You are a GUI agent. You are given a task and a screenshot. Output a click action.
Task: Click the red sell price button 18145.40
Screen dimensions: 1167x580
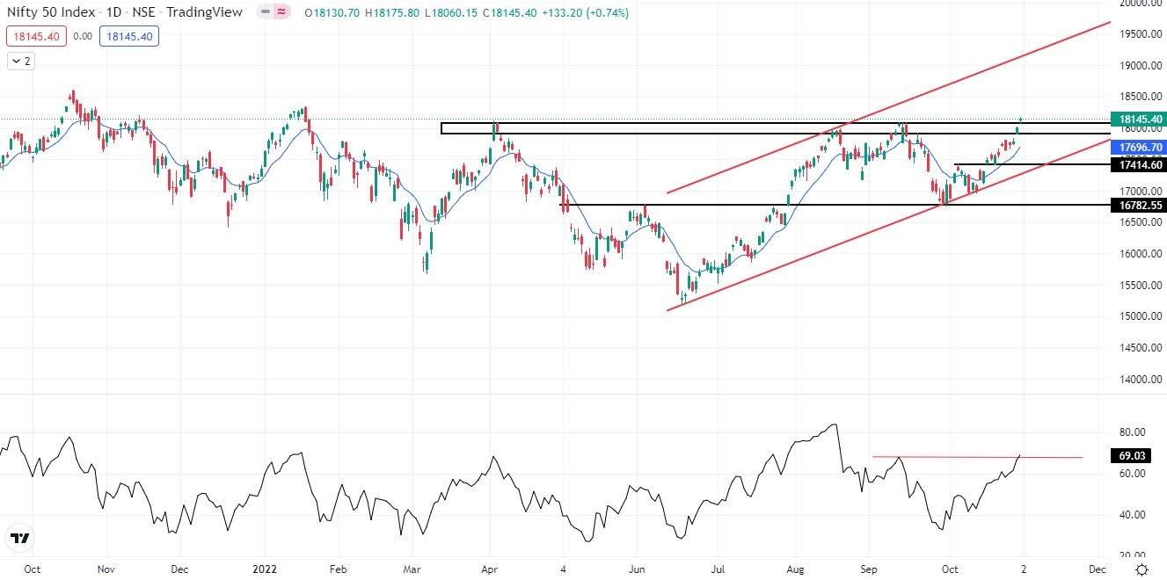(34, 37)
